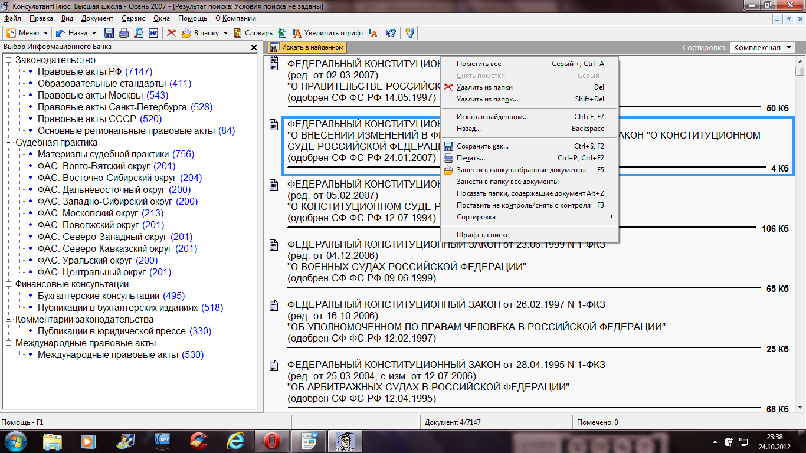The image size is (806, 453).
Task: Open Opera browser from taskbar
Action: point(271,441)
